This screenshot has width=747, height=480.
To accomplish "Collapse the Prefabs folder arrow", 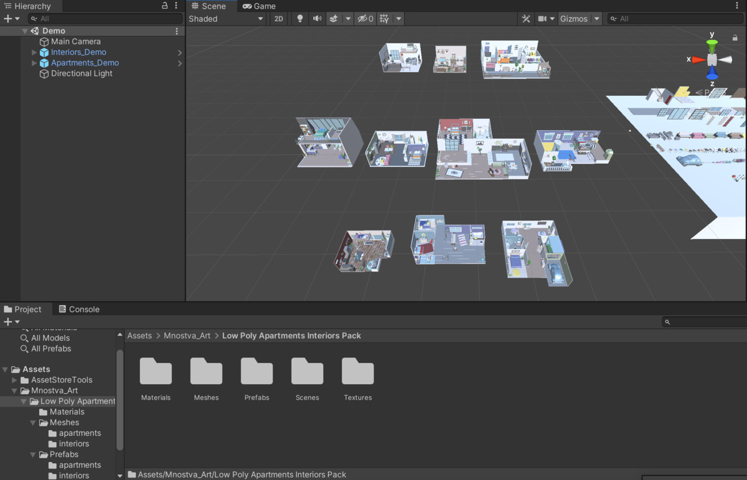I will pos(34,454).
